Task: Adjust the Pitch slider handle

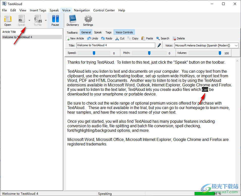Action: tap(149, 53)
